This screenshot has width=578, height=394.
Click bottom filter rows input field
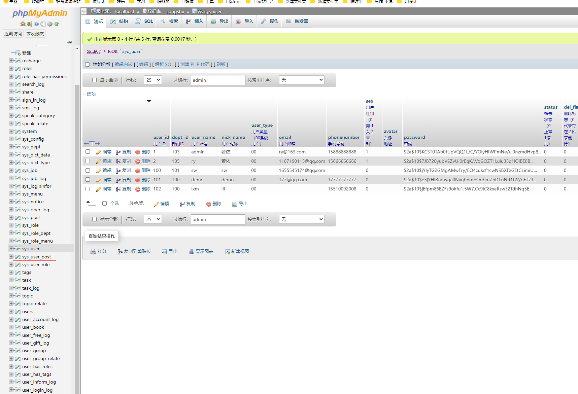(x=218, y=219)
